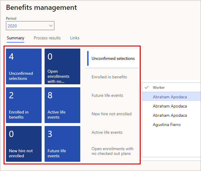201x171 pixels.
Task: Select Active life events list item
Action: (x=107, y=133)
